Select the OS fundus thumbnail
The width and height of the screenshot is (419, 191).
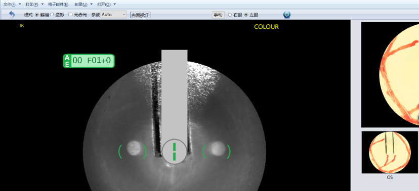[x=390, y=152]
